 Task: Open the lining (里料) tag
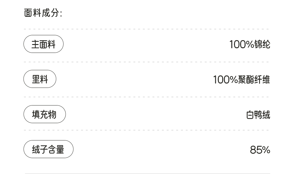(x=40, y=79)
